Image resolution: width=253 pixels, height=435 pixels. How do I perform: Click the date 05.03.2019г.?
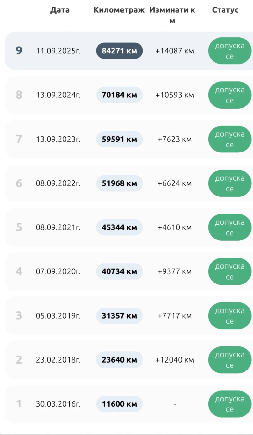pos(58,316)
